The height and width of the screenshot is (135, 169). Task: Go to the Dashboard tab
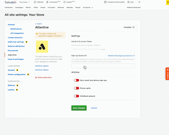click(9, 8)
